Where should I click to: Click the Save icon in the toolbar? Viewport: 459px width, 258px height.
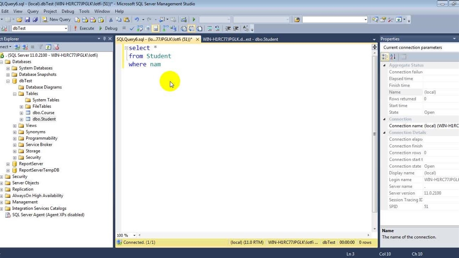27,20
